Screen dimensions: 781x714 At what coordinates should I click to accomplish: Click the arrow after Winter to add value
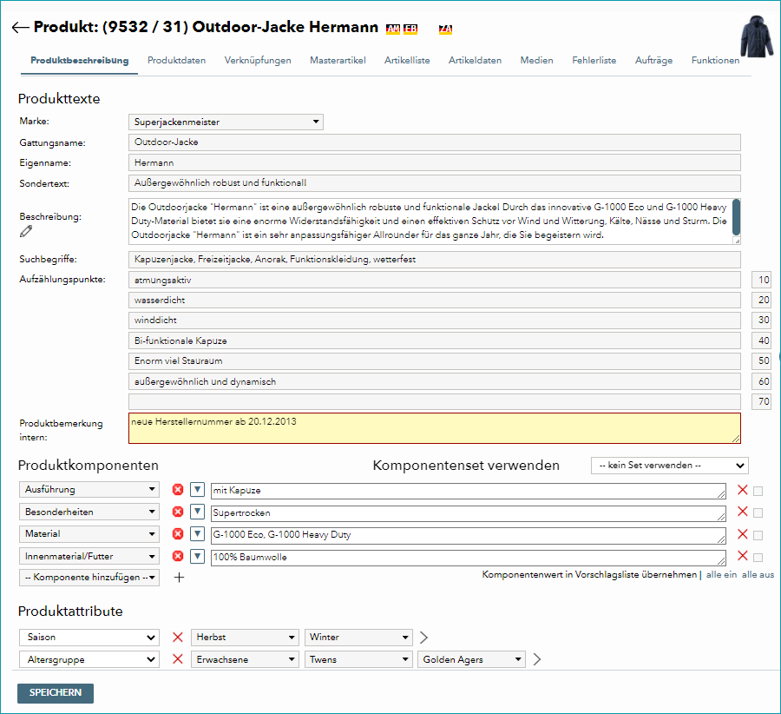coord(423,638)
